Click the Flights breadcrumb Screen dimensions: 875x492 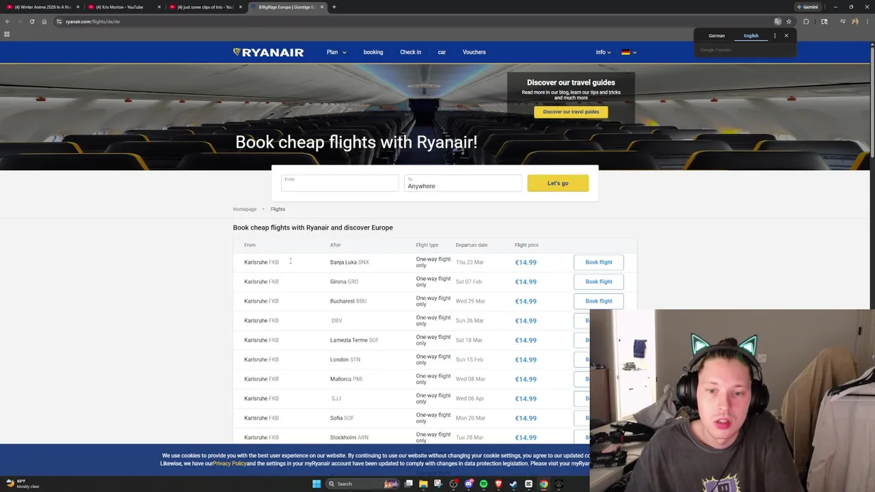click(x=278, y=209)
